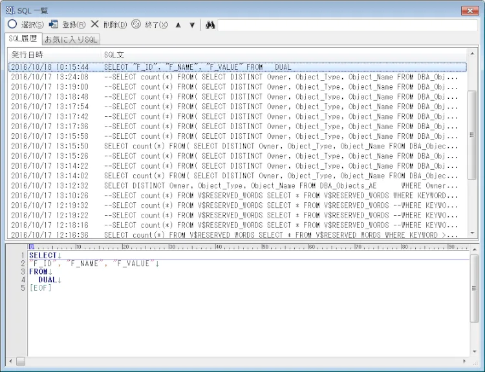Click the DUAL text on editor line 4

[48, 280]
